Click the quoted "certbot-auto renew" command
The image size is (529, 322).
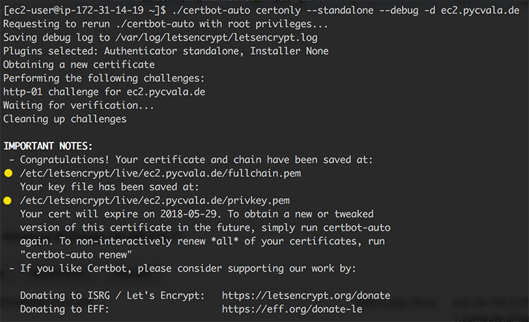click(76, 255)
